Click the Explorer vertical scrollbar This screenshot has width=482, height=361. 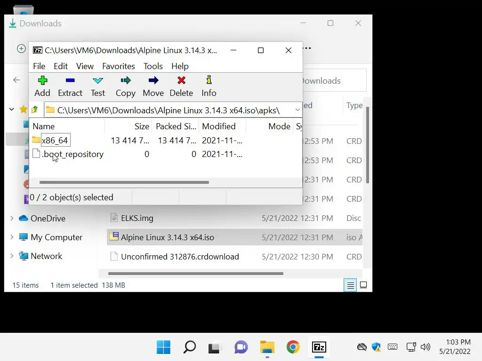pos(367,145)
